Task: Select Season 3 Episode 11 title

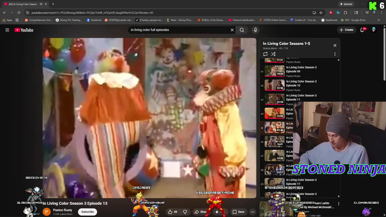Action: coord(301,97)
